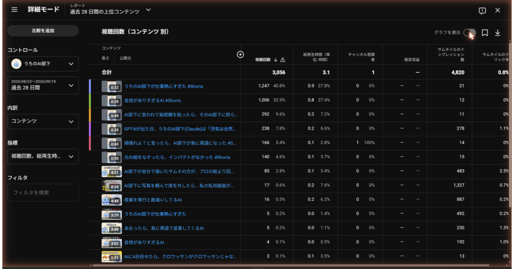Click the sort arrow beside 視聴回数

[276, 60]
